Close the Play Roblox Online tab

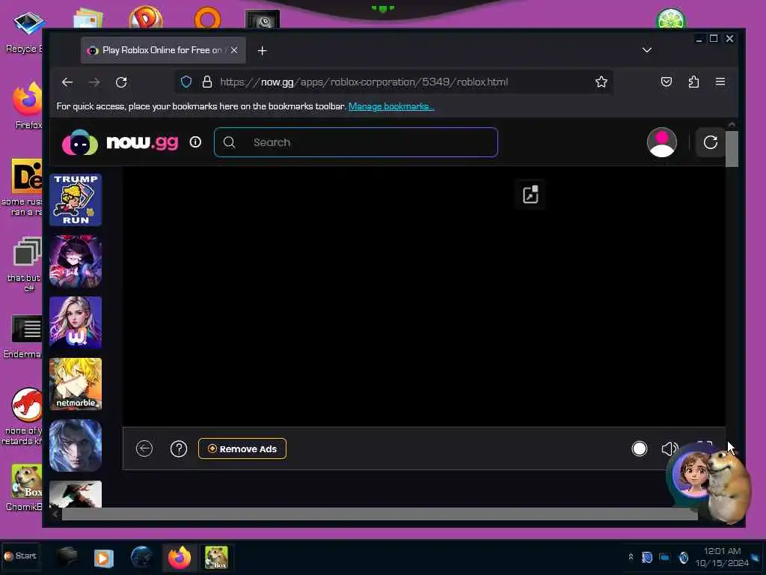coord(234,50)
